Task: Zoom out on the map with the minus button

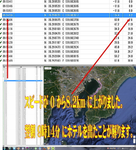Action: pos(134,142)
